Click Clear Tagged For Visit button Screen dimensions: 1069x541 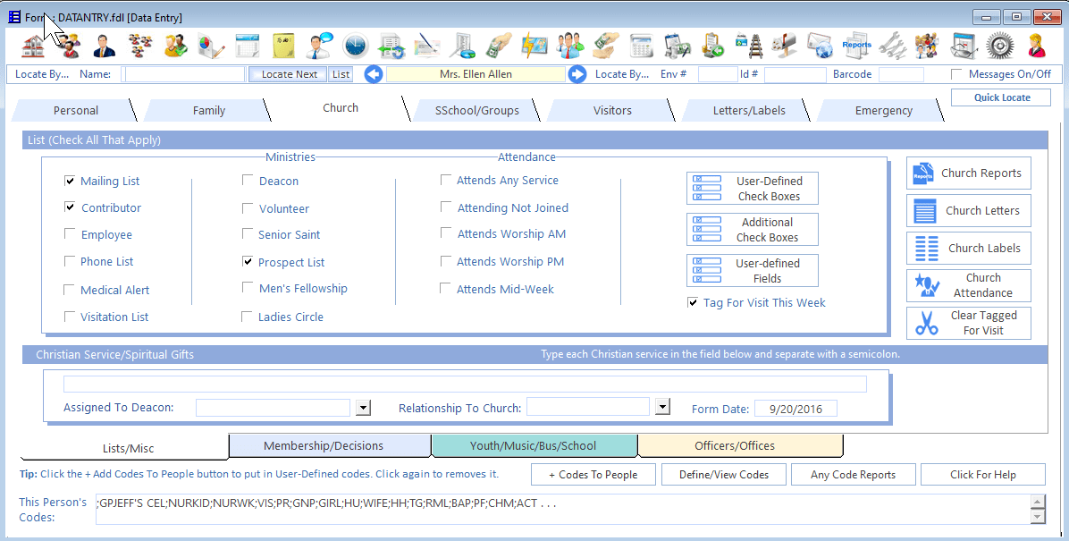pyautogui.click(x=968, y=323)
